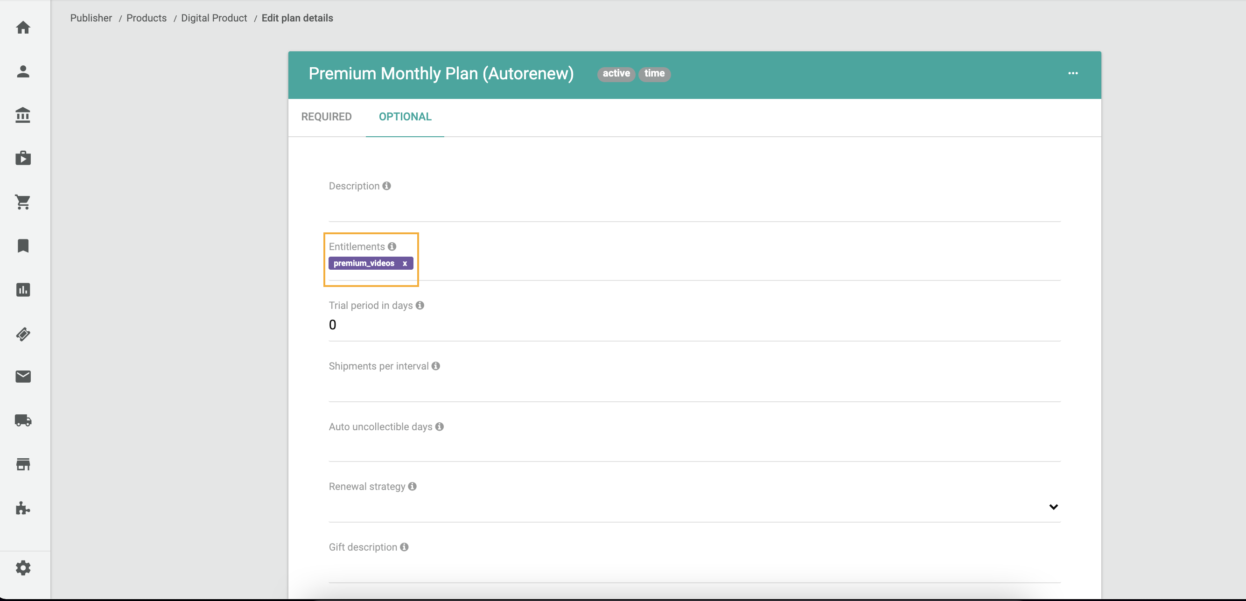Open the puzzle piece plugins icon

tap(23, 508)
